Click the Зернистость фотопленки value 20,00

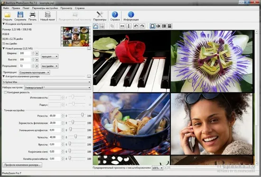tap(55, 123)
